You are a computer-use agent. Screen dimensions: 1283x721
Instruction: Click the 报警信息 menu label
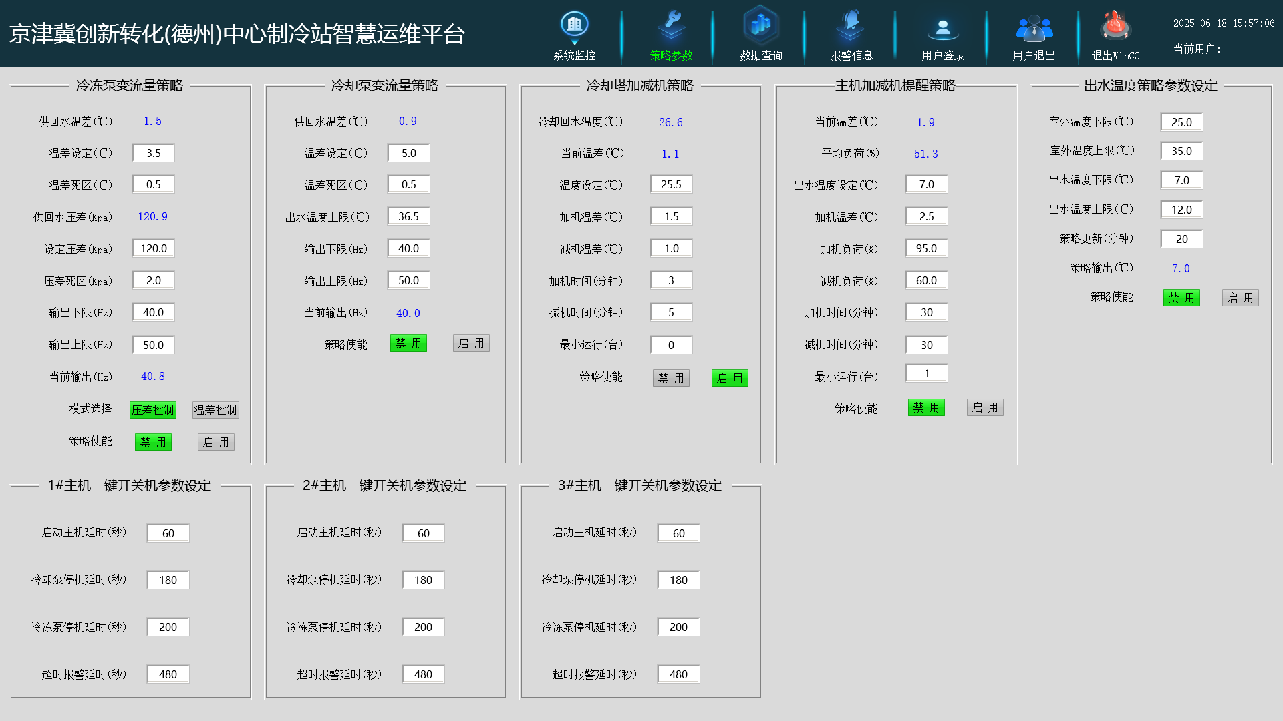tap(851, 55)
